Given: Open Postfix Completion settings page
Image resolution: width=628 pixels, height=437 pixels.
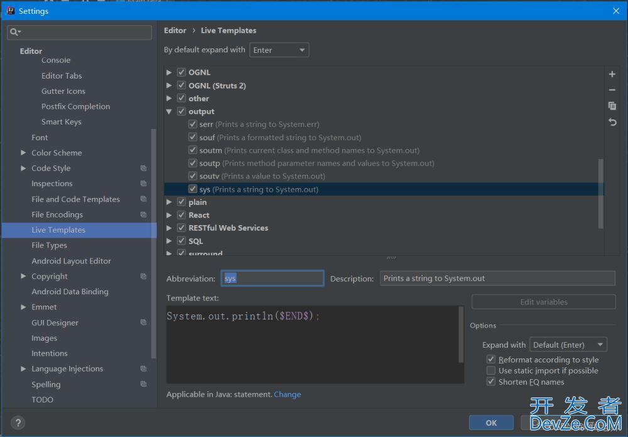Looking at the screenshot, I should [76, 106].
